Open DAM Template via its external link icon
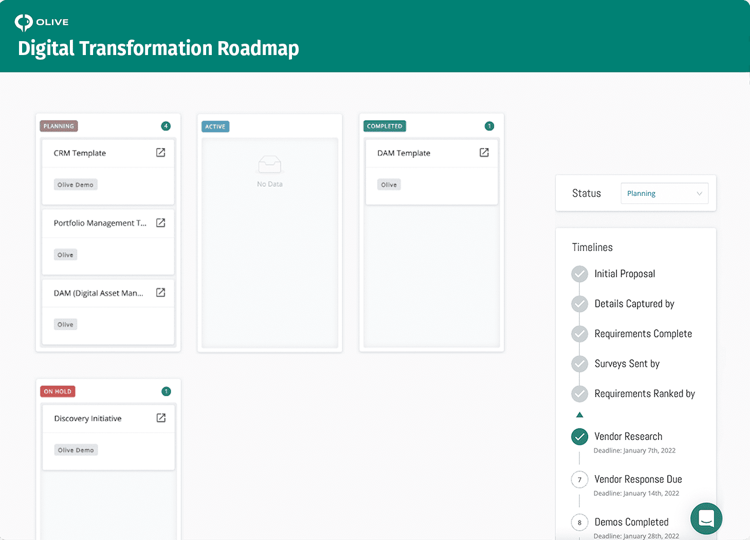The width and height of the screenshot is (750, 540). pyautogui.click(x=484, y=152)
